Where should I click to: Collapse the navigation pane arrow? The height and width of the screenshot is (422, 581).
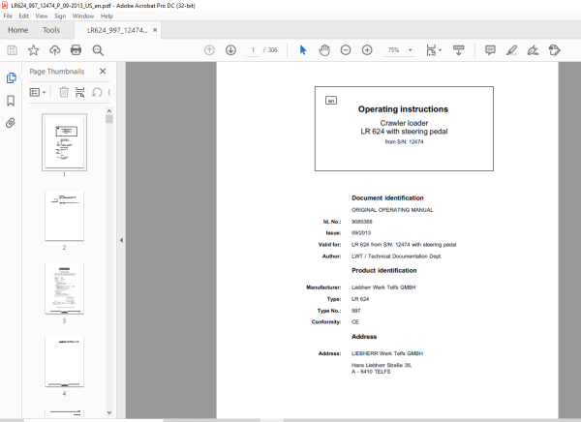click(121, 240)
